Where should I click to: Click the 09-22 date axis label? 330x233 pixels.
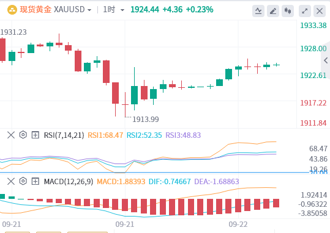238,224
